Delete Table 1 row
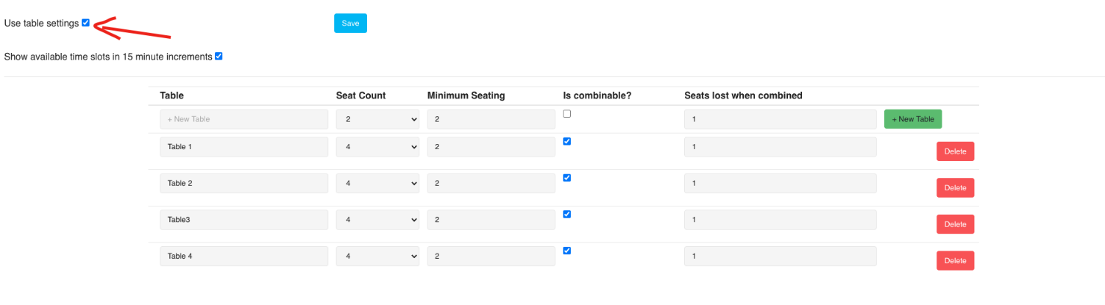 click(x=955, y=151)
